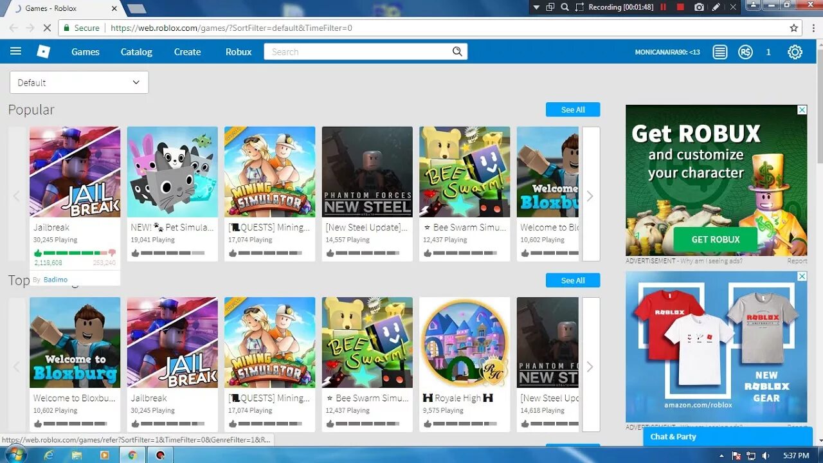The height and width of the screenshot is (463, 823).
Task: Click thumbs down on Jailbreak card
Action: 112,253
